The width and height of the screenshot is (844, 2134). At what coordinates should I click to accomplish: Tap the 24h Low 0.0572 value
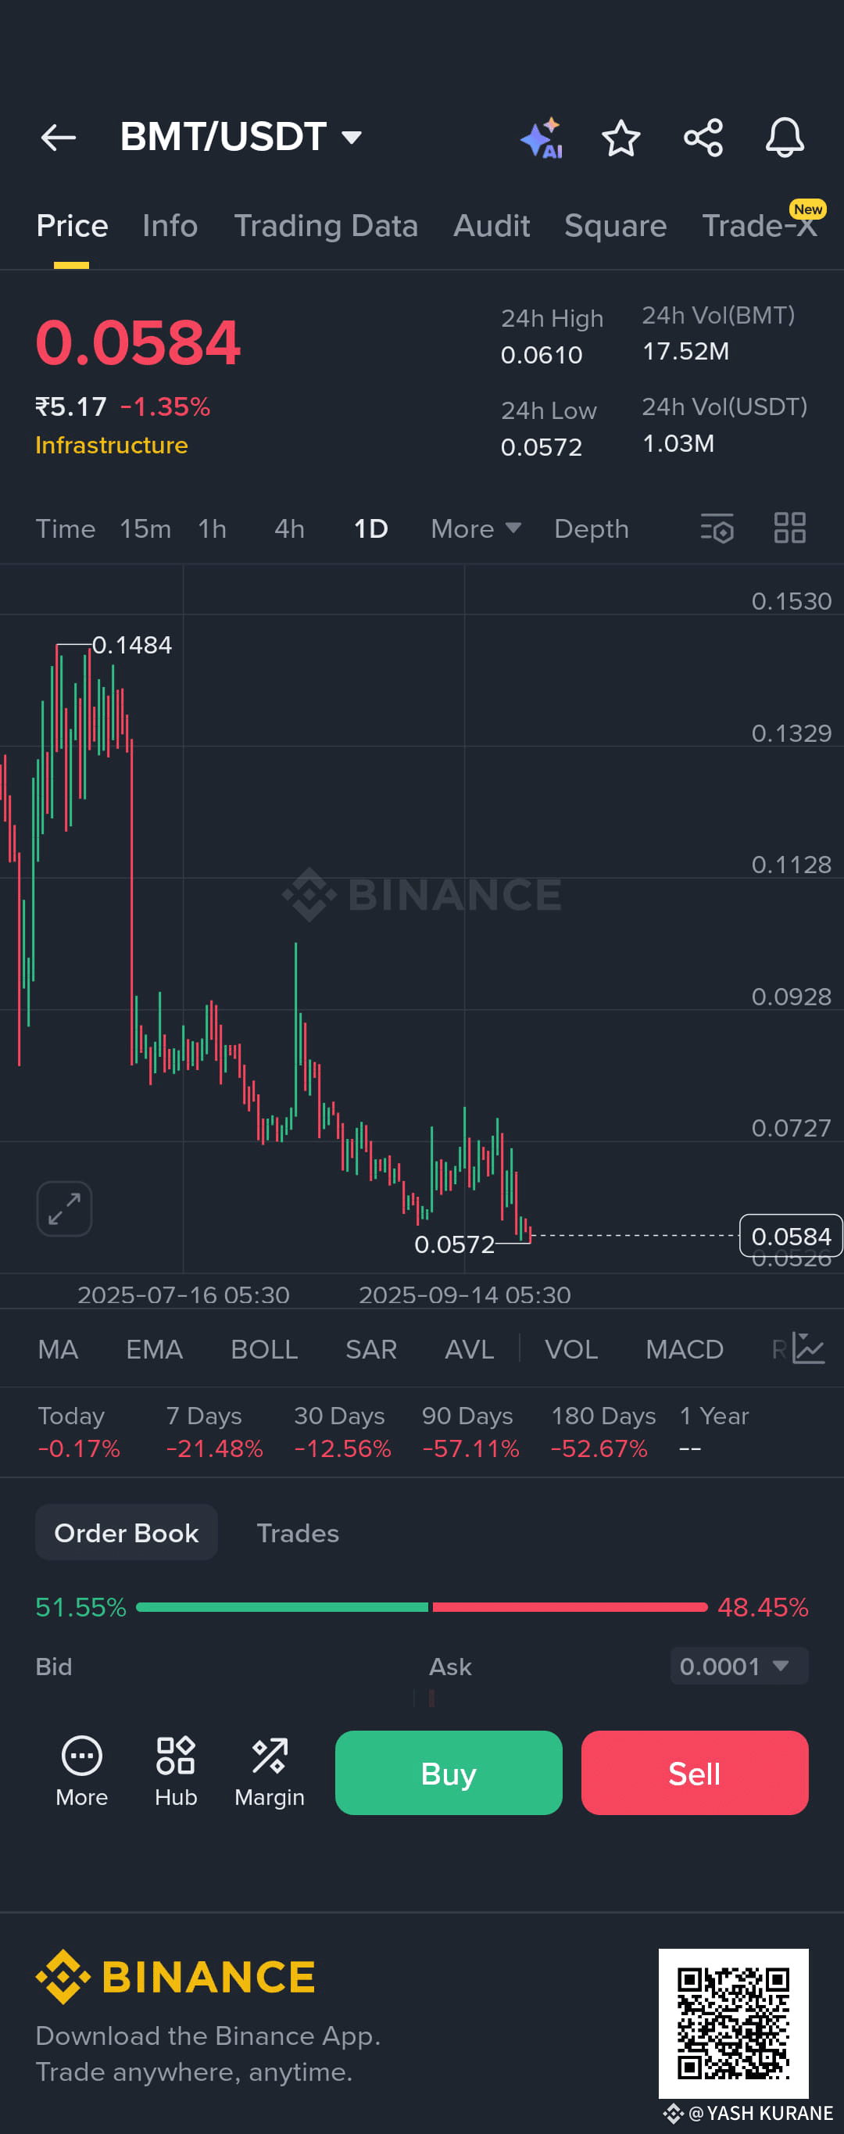[541, 447]
